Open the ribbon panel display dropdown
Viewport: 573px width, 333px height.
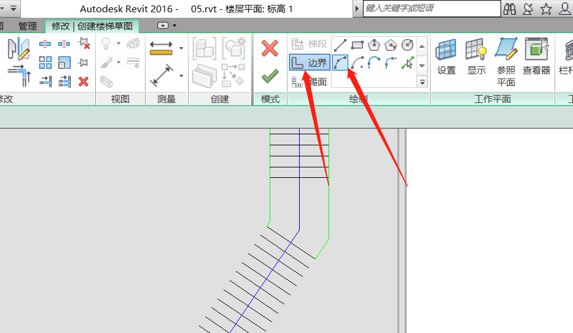(x=166, y=25)
